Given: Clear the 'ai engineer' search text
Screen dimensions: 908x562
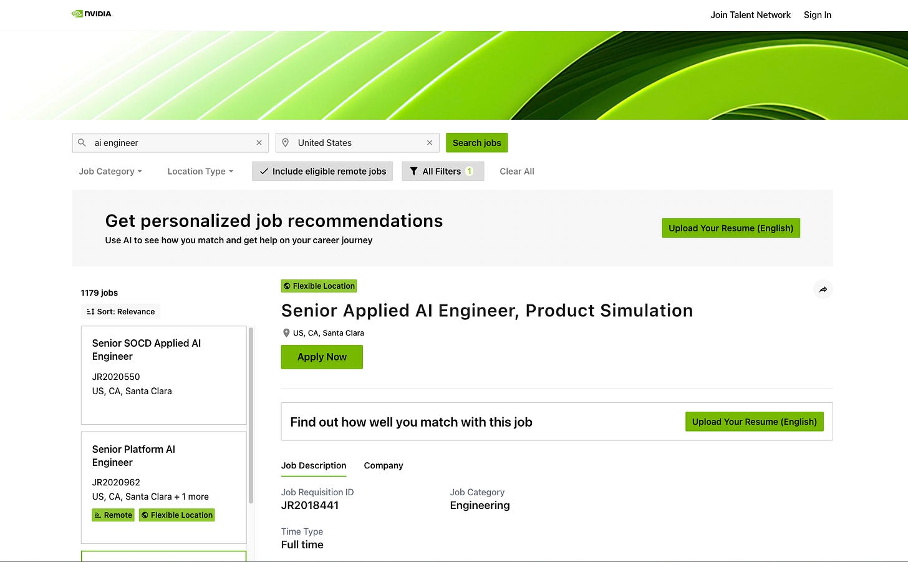Looking at the screenshot, I should [x=259, y=143].
